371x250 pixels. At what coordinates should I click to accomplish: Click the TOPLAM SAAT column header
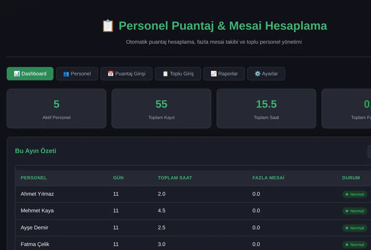pyautogui.click(x=175, y=178)
